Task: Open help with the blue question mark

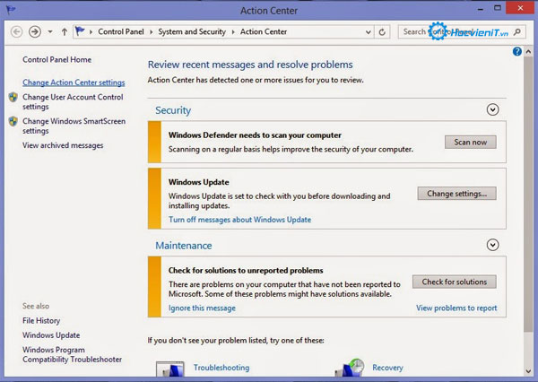Action: pyautogui.click(x=517, y=51)
